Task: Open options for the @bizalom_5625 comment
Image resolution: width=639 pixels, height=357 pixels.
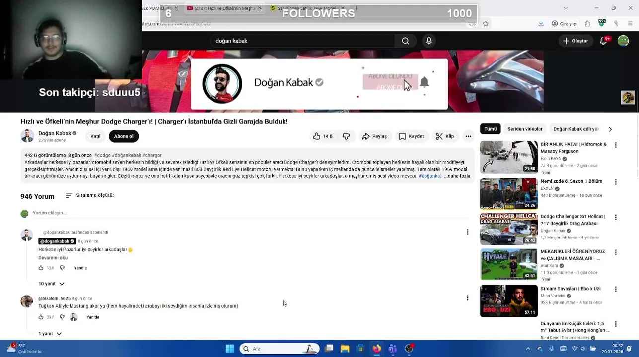Action: pyautogui.click(x=467, y=298)
